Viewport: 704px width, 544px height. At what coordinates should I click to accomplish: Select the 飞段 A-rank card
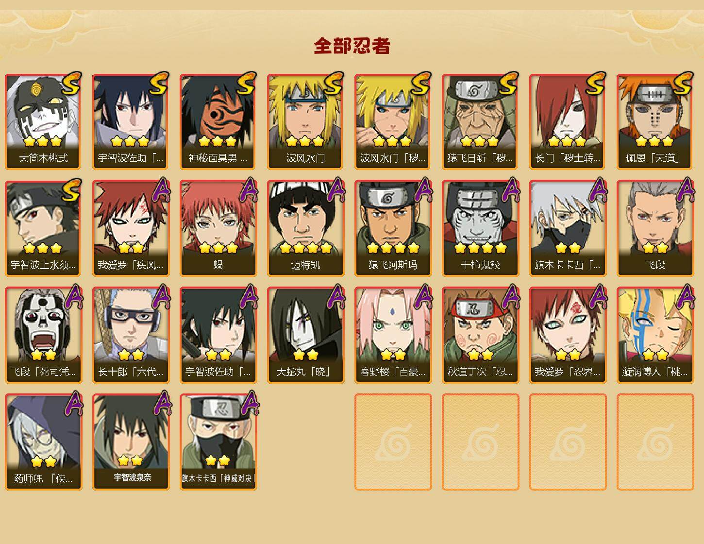(655, 228)
